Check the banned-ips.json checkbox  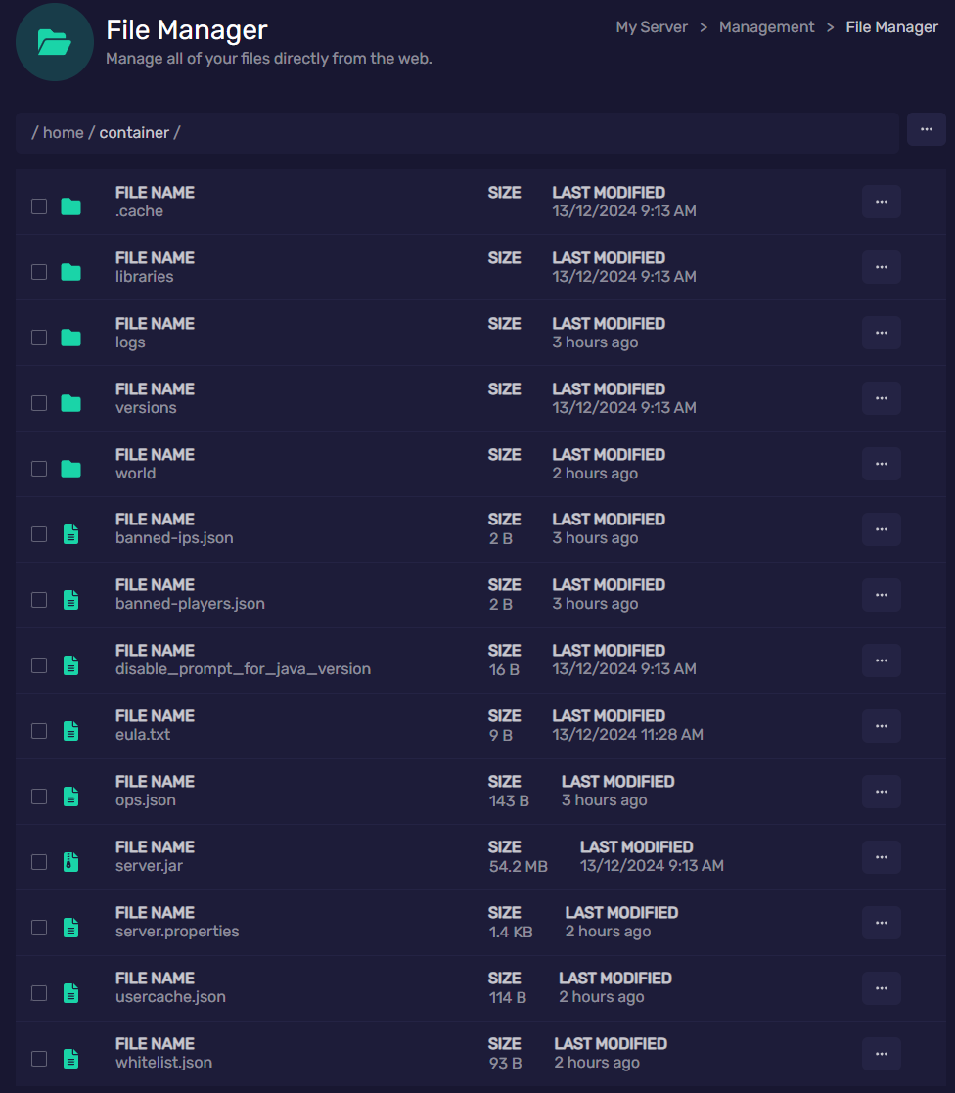tap(39, 534)
